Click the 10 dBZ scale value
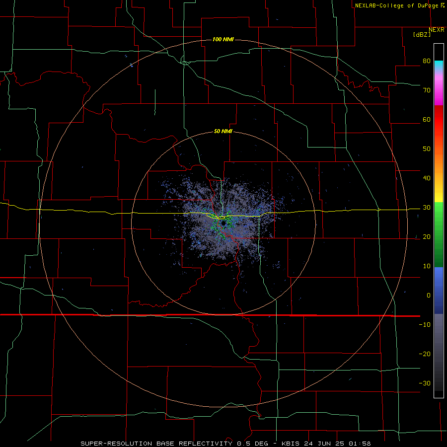This screenshot has height=447, width=447. point(427,266)
